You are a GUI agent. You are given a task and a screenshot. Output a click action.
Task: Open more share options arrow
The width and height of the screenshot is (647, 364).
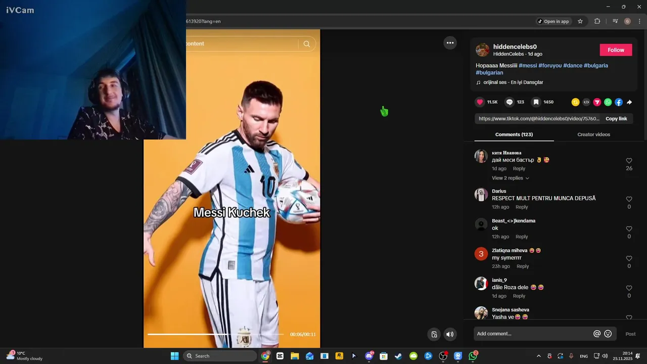pos(629,102)
